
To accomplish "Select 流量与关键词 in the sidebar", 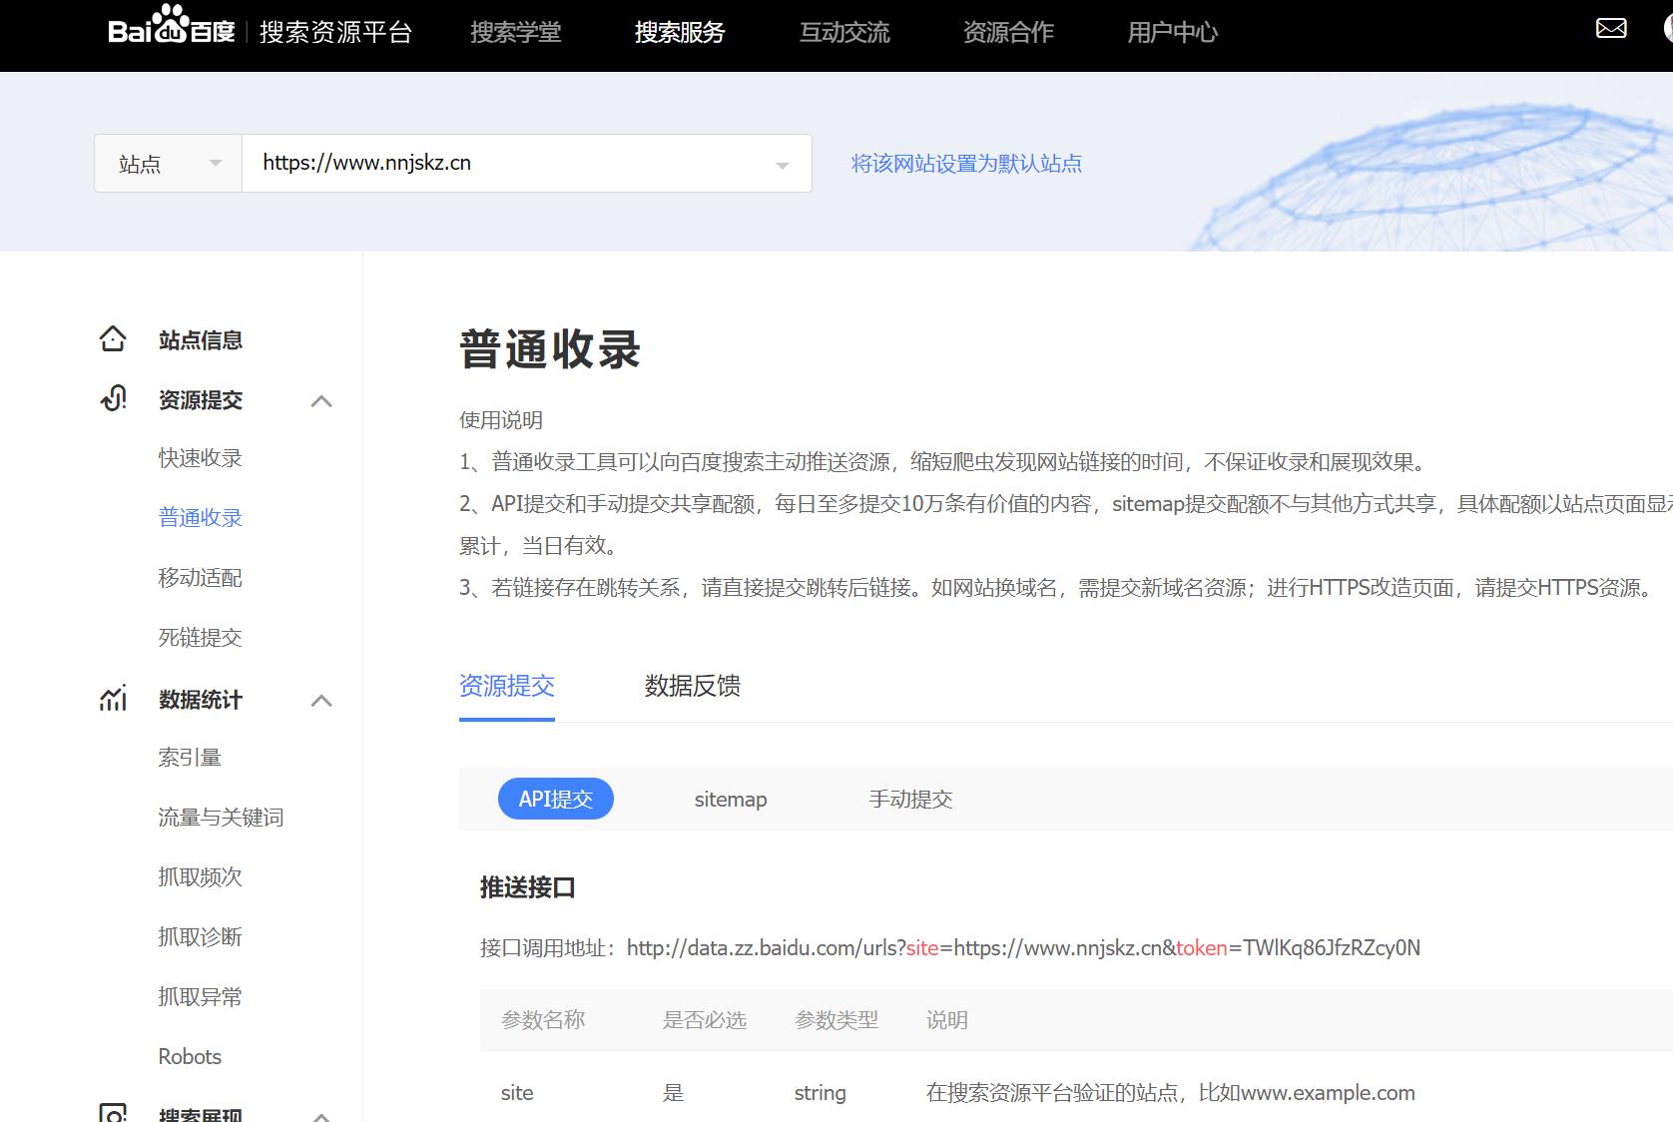I will click(x=221, y=818).
